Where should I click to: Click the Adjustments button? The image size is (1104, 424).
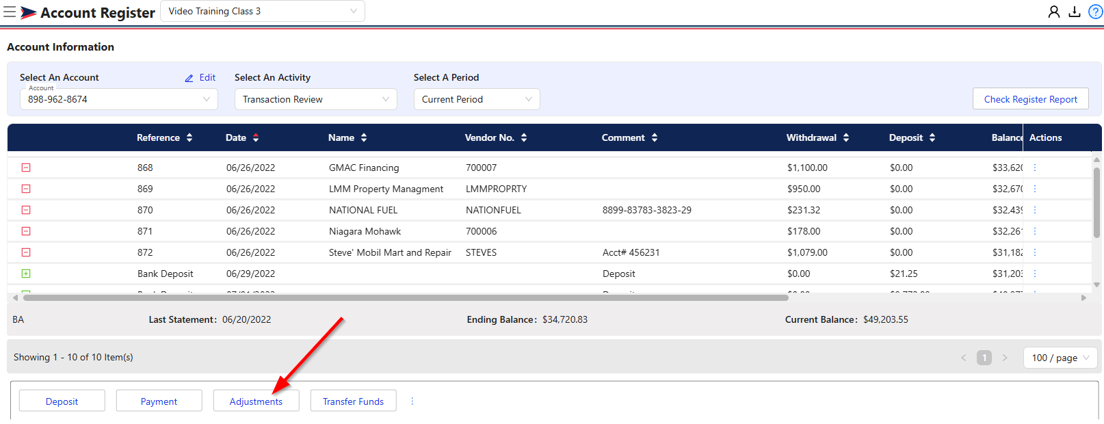point(257,401)
